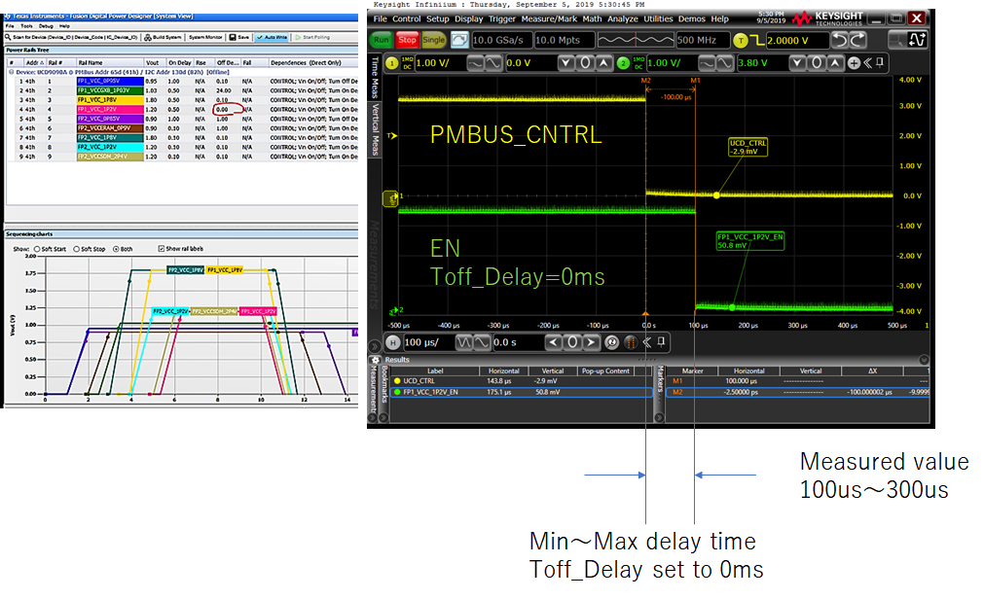Toggle channel 1 yellow circle button
Image resolution: width=984 pixels, height=599 pixels.
pos(391,63)
